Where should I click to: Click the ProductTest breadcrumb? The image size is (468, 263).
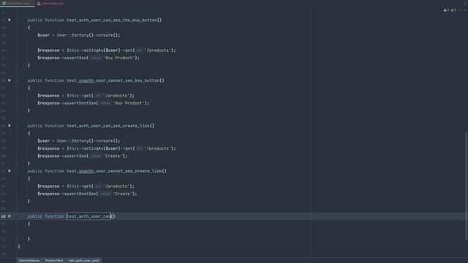[54, 260]
